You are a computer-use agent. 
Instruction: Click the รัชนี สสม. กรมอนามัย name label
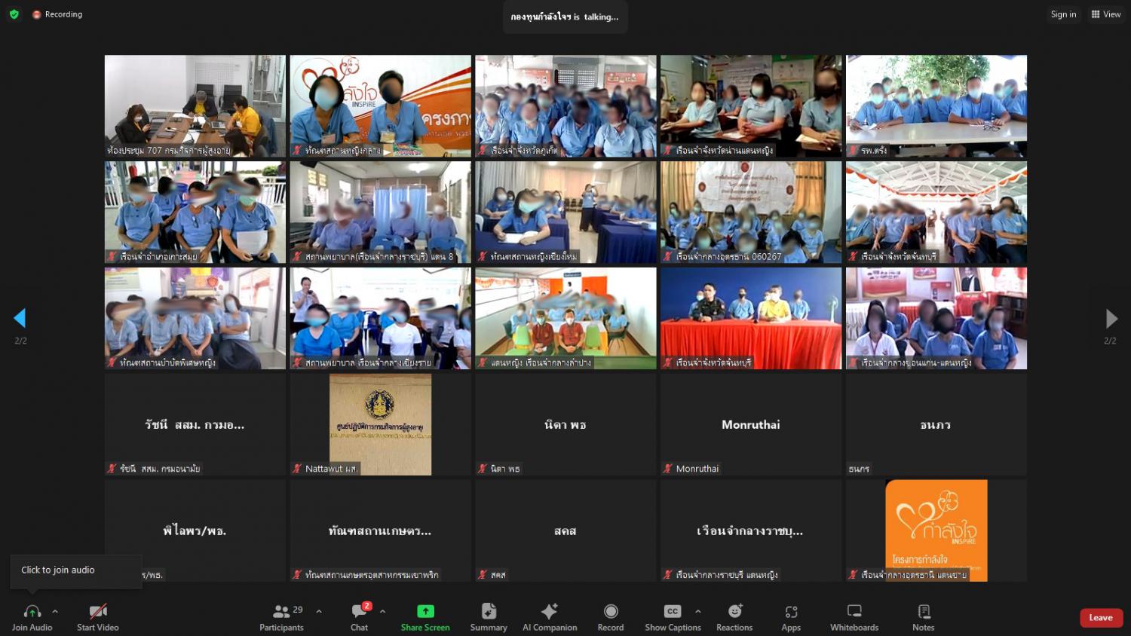(x=160, y=469)
